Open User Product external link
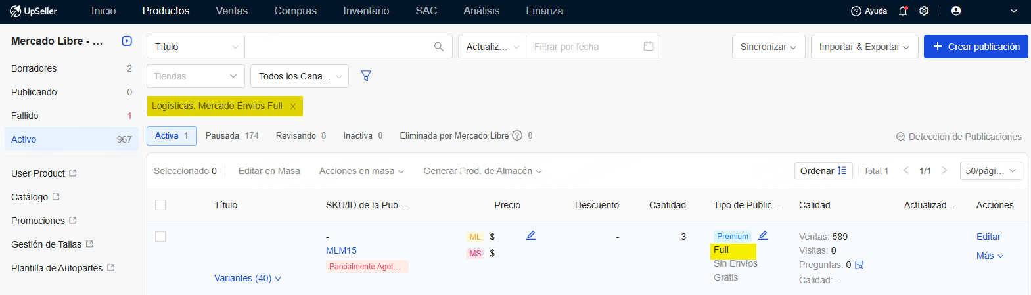Viewport: 1031px width, 295px height. click(73, 173)
